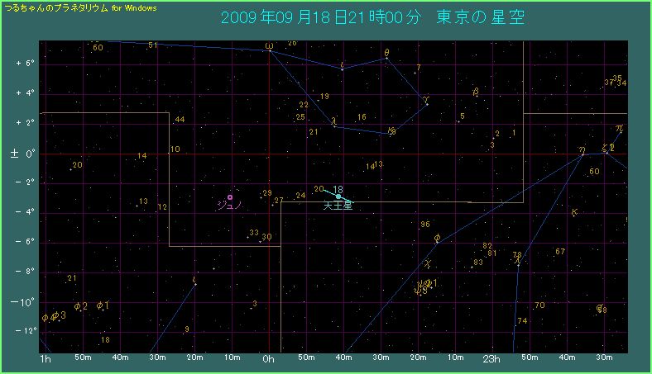Click the pink Juno asteroid marker
Screen dimensions: 652x374
[230, 197]
